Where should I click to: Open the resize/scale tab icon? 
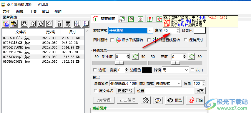pos(122,19)
